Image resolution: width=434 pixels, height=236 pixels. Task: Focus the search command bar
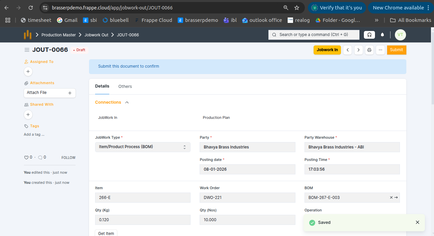point(313,35)
